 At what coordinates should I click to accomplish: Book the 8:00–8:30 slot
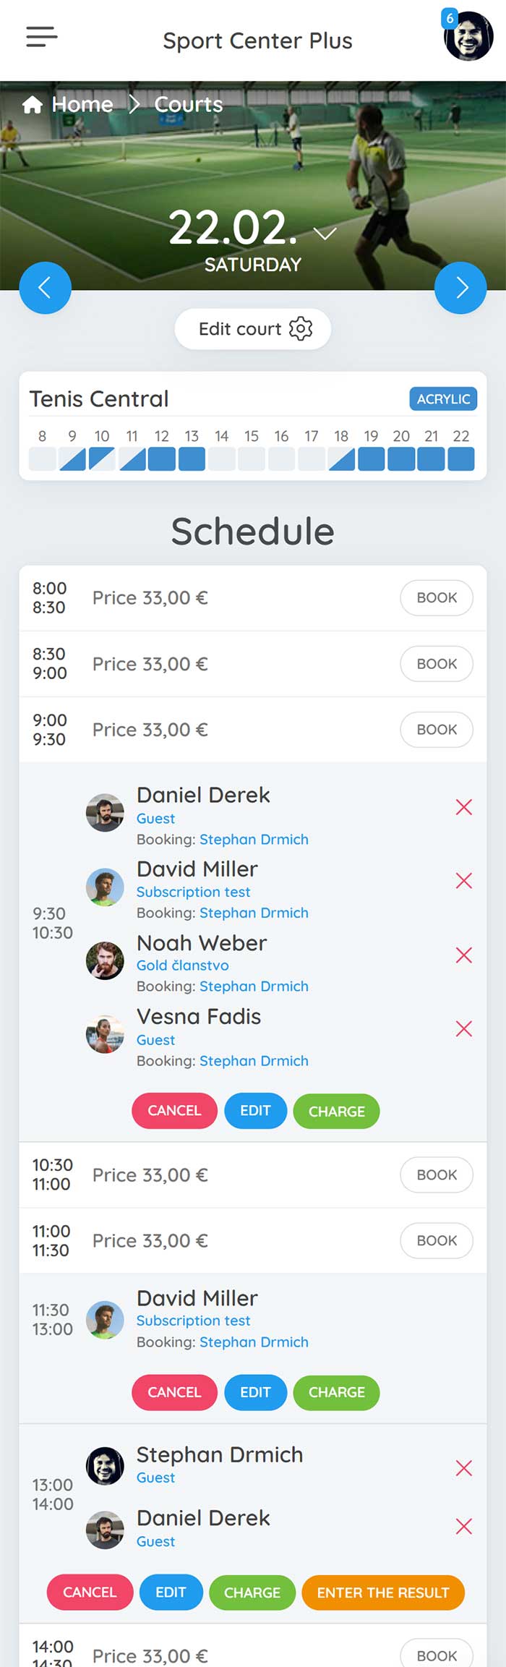437,598
